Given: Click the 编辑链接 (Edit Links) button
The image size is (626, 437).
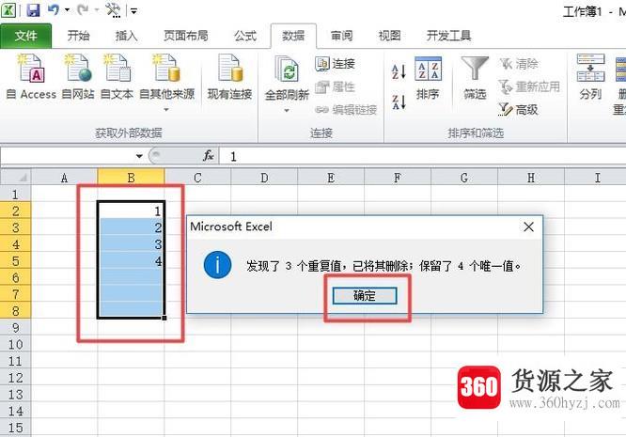Looking at the screenshot, I should click(x=346, y=110).
